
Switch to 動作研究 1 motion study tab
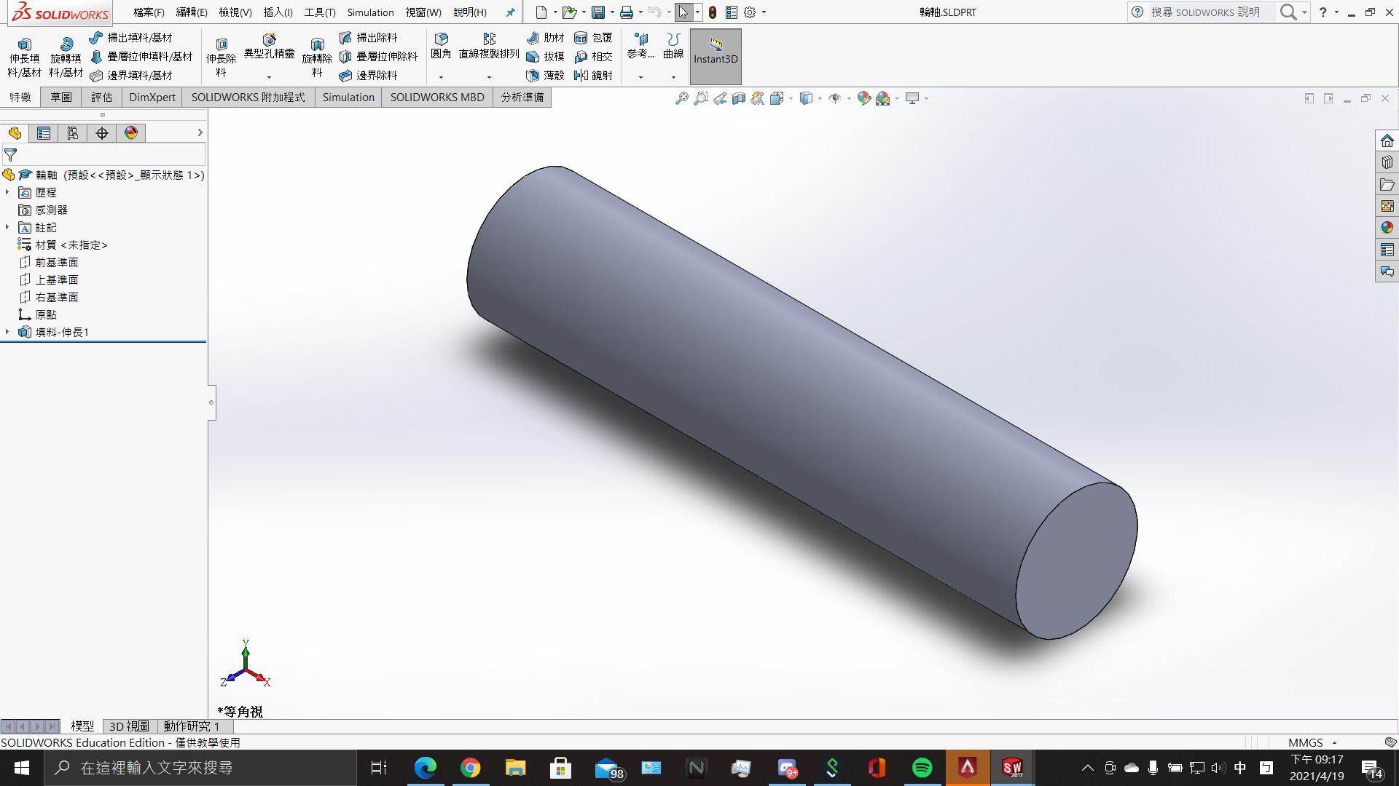191,726
